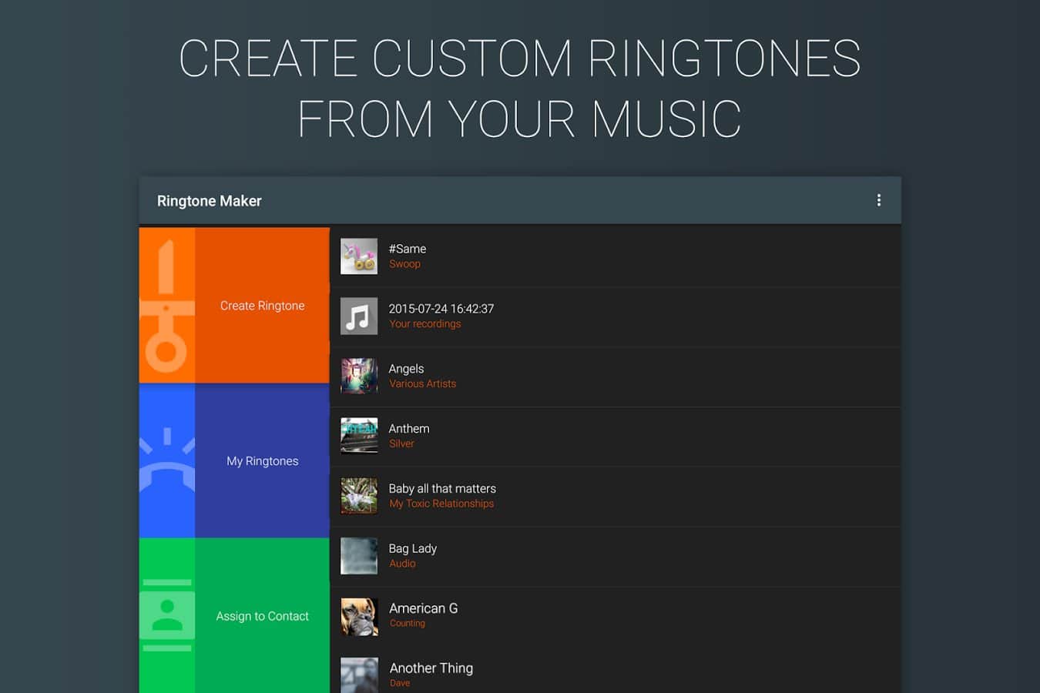Screen dimensions: 1040x693
Task: Click the American G dog cover thumbnail
Action: point(359,616)
